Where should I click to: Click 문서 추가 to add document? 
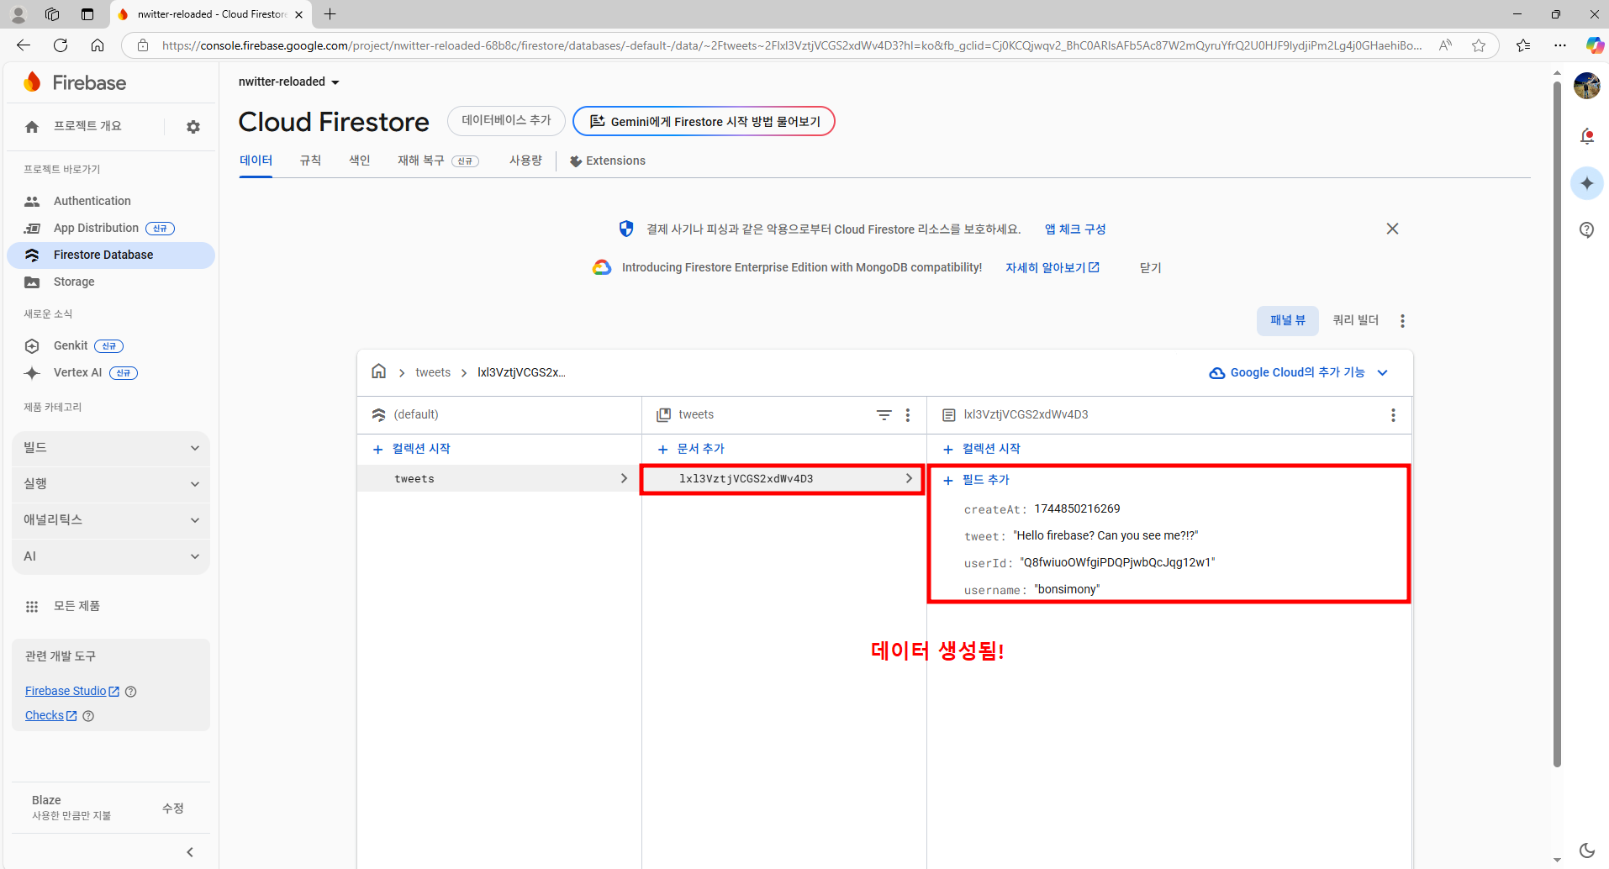coord(691,449)
